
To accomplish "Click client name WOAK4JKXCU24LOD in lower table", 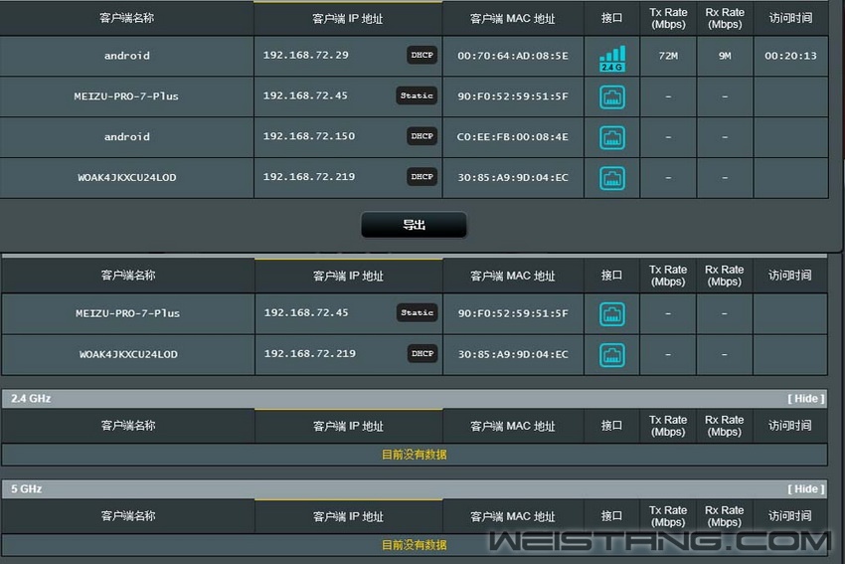I will coord(128,354).
